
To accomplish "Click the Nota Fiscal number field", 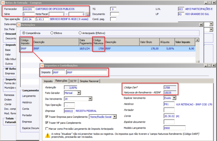I will pyautogui.click(x=57, y=14).
